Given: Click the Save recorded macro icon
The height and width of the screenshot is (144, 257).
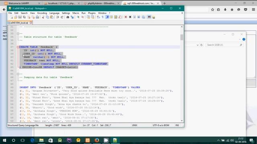Looking at the screenshot, I should coord(143,17).
